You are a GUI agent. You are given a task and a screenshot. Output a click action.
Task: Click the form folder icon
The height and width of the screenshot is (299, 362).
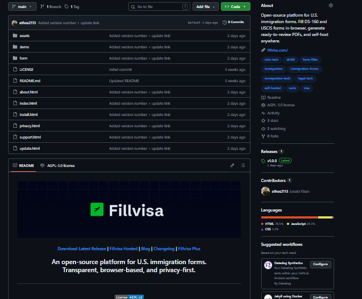15,58
